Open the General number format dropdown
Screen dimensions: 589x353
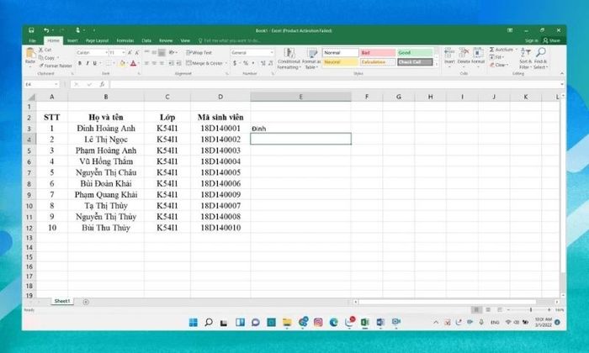(272, 52)
